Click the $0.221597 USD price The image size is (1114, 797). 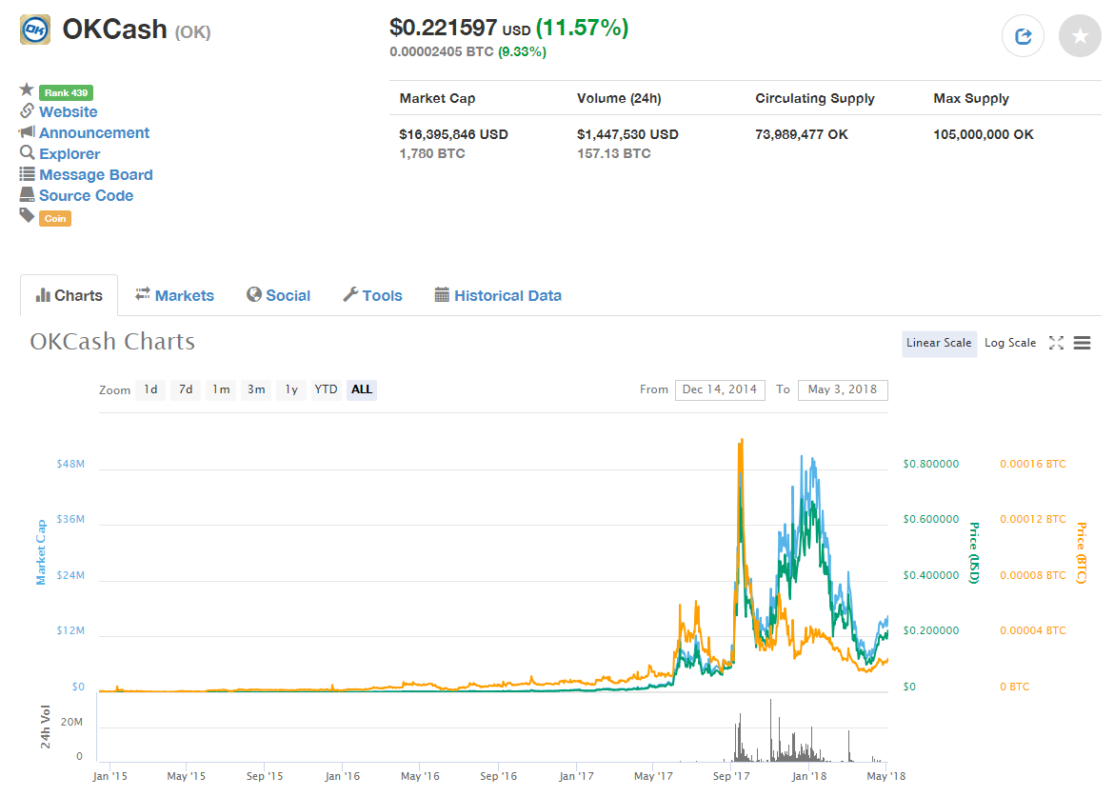pyautogui.click(x=460, y=29)
